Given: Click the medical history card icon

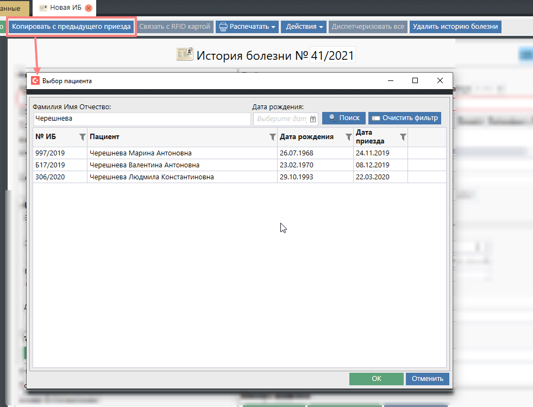Looking at the screenshot, I should click(x=185, y=55).
